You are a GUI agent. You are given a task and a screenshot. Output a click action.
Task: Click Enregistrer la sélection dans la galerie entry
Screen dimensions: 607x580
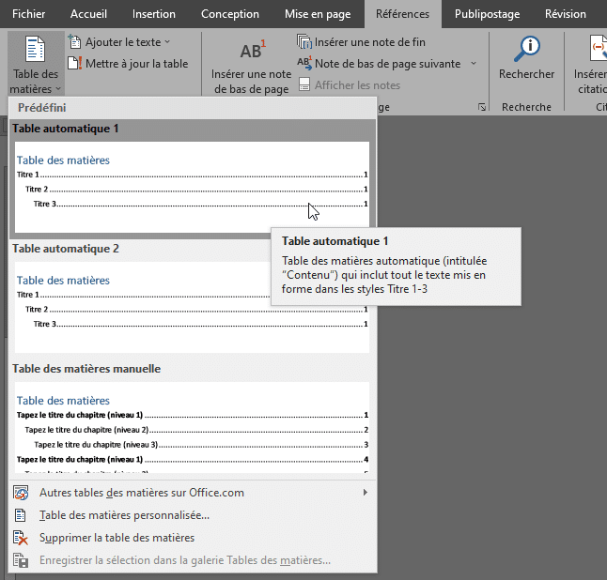tap(193, 560)
